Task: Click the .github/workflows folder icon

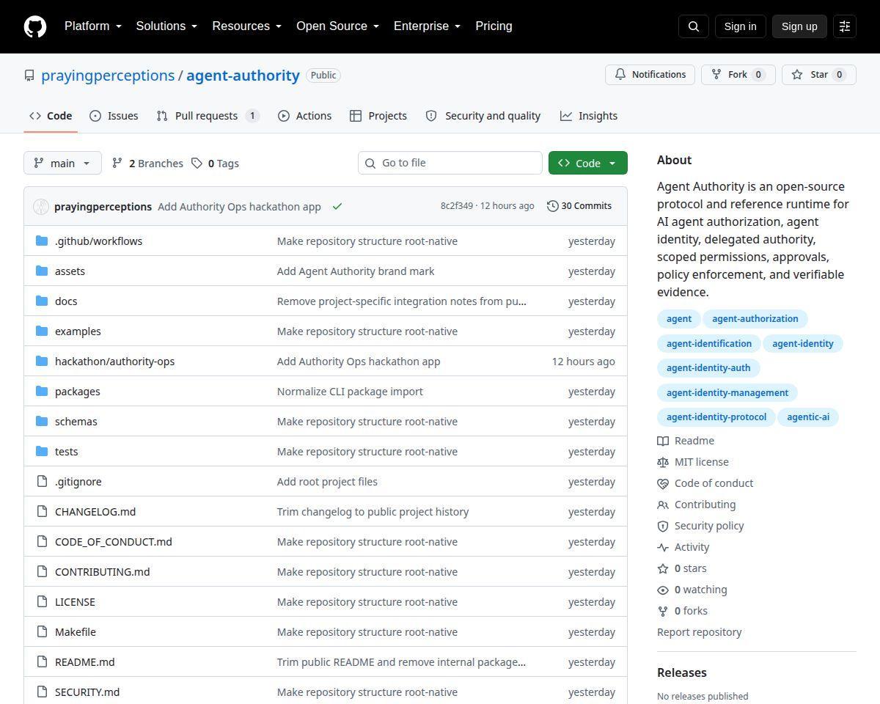Action: point(42,241)
